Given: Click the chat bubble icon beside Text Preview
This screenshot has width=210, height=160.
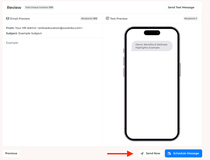Looking at the screenshot, I should (107, 18).
